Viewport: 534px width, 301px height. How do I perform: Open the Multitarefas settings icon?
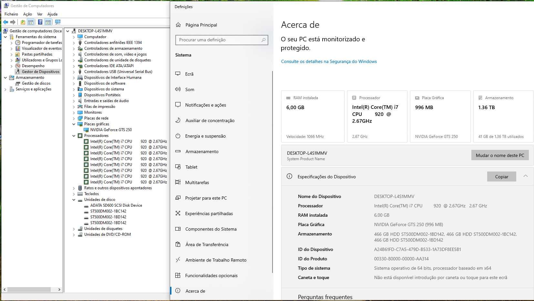click(178, 182)
